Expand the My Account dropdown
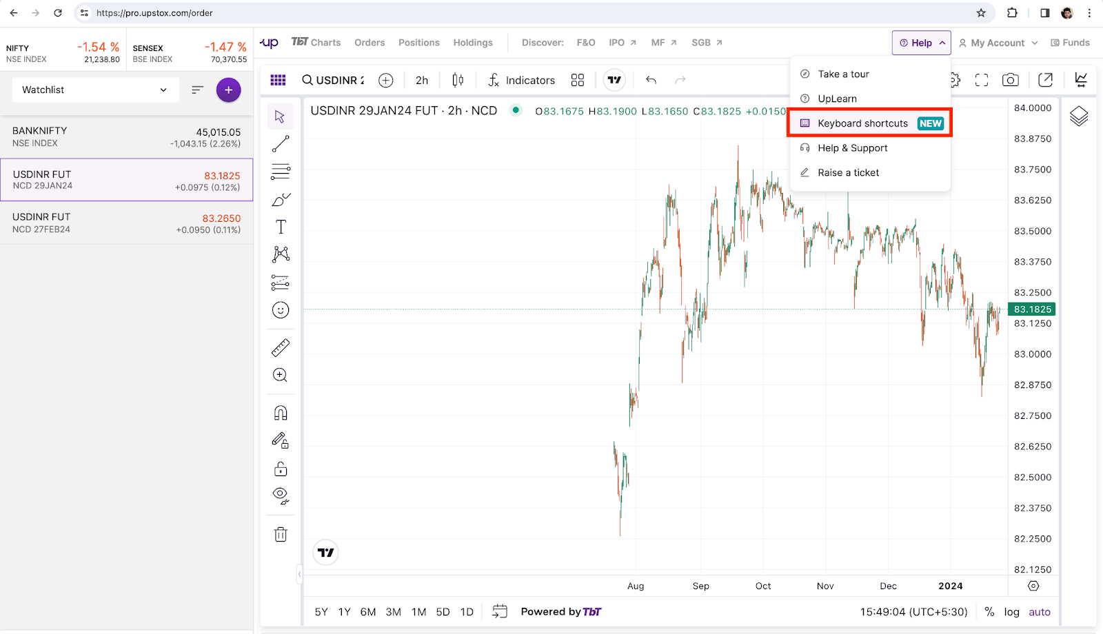1103x634 pixels. click(998, 43)
